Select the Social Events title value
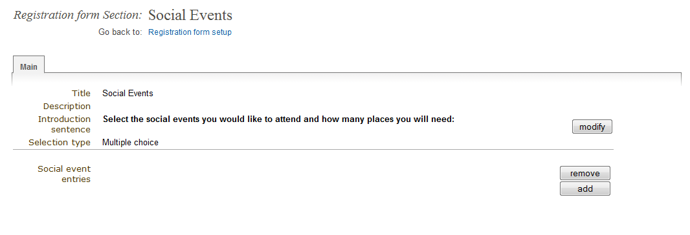690x235 pixels. click(x=128, y=93)
